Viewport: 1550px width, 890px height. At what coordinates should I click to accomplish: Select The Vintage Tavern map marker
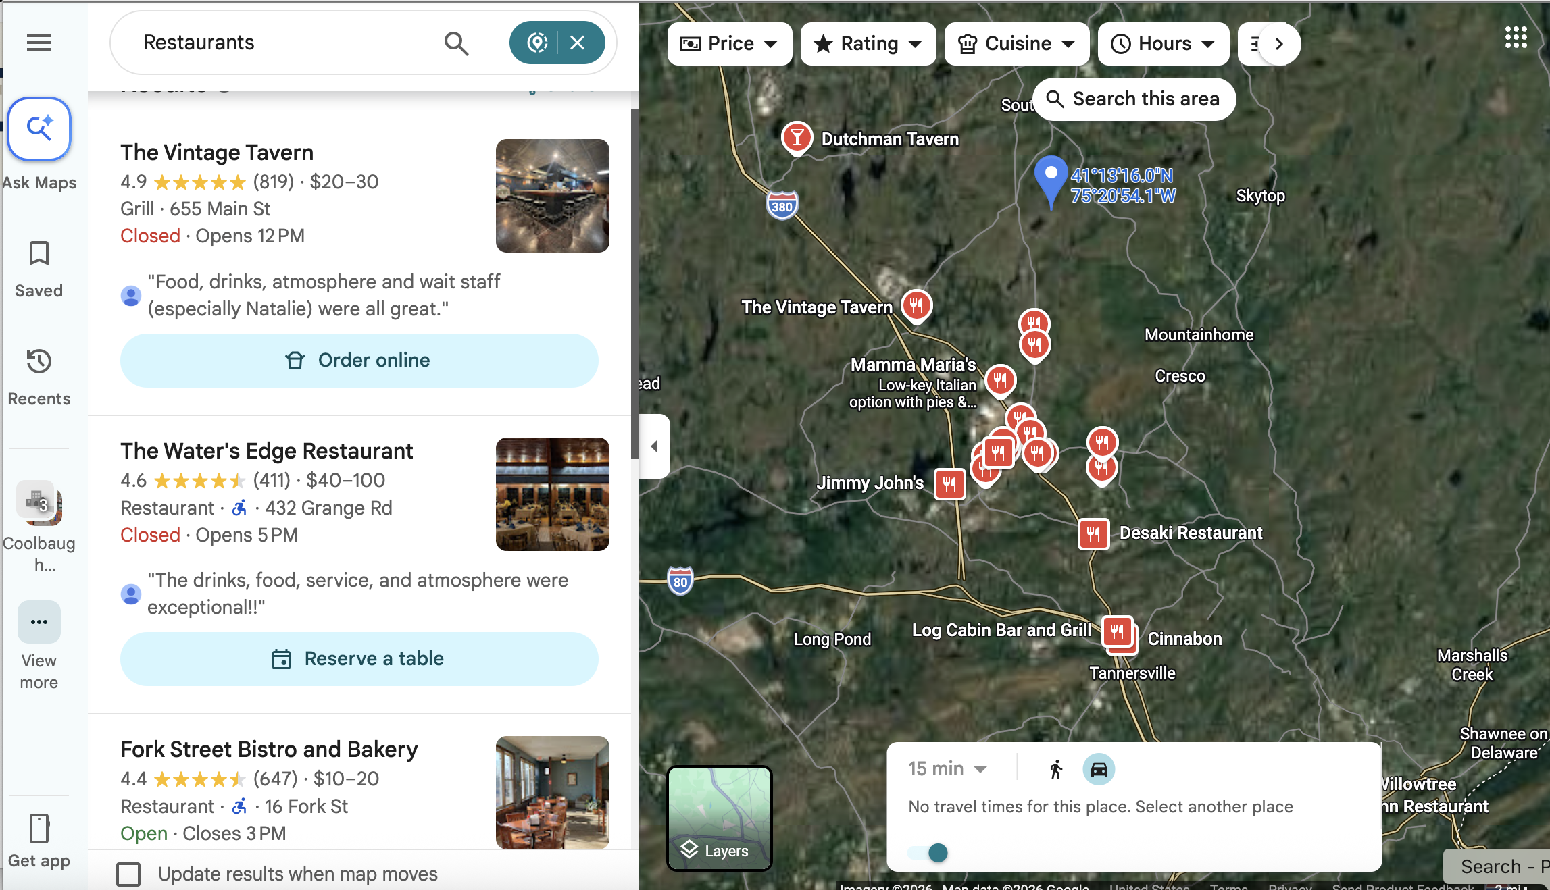(916, 306)
